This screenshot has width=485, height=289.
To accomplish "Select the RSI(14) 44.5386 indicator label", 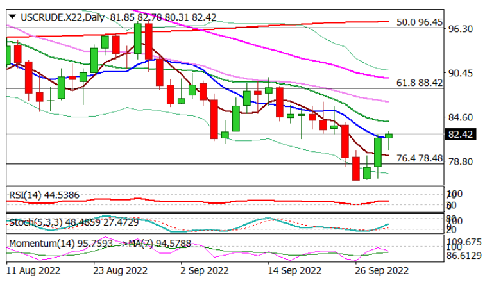I will [44, 195].
